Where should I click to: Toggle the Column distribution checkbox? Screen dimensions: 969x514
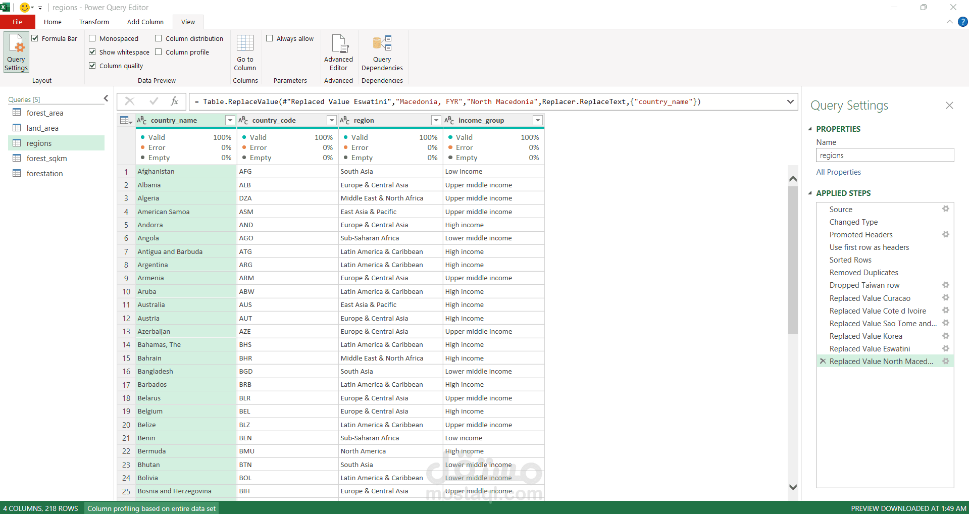[159, 38]
